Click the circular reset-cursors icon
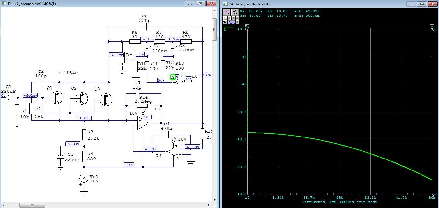 coord(235,12)
